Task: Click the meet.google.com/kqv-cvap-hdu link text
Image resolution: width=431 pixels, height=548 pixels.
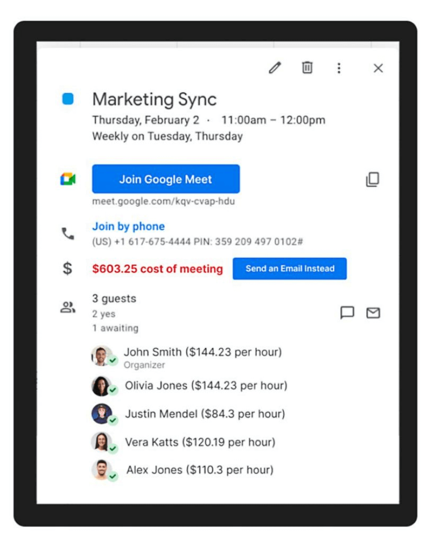Action: (x=164, y=201)
